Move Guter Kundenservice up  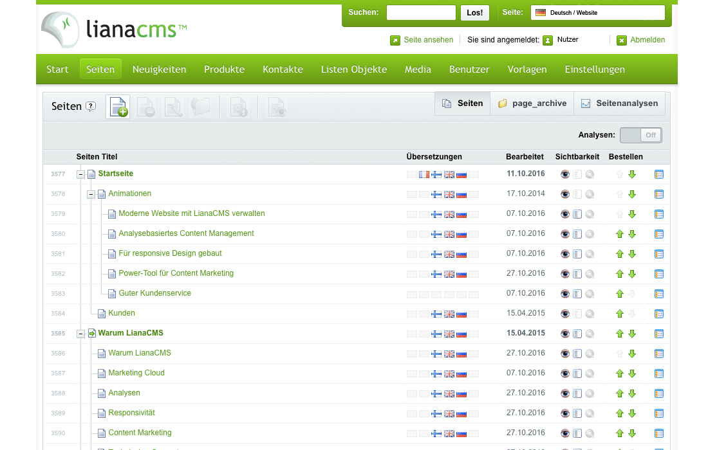tap(619, 294)
